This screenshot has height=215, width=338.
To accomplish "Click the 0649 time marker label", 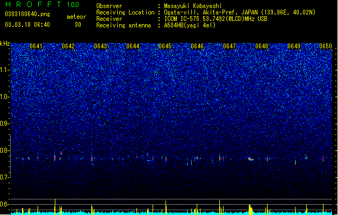I will tap(294, 46).
